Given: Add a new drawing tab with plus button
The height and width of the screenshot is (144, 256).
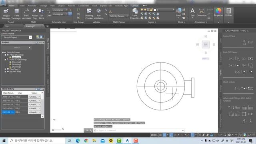Looking at the screenshot, I should (47, 26).
